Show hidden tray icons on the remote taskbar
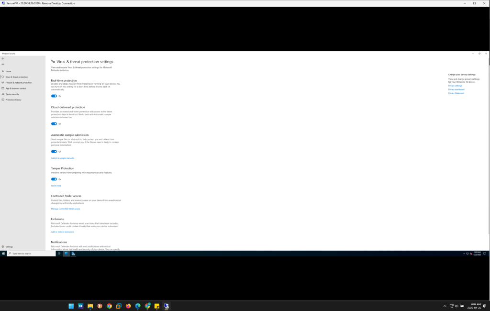This screenshot has height=311, width=490. pyautogui.click(x=464, y=254)
